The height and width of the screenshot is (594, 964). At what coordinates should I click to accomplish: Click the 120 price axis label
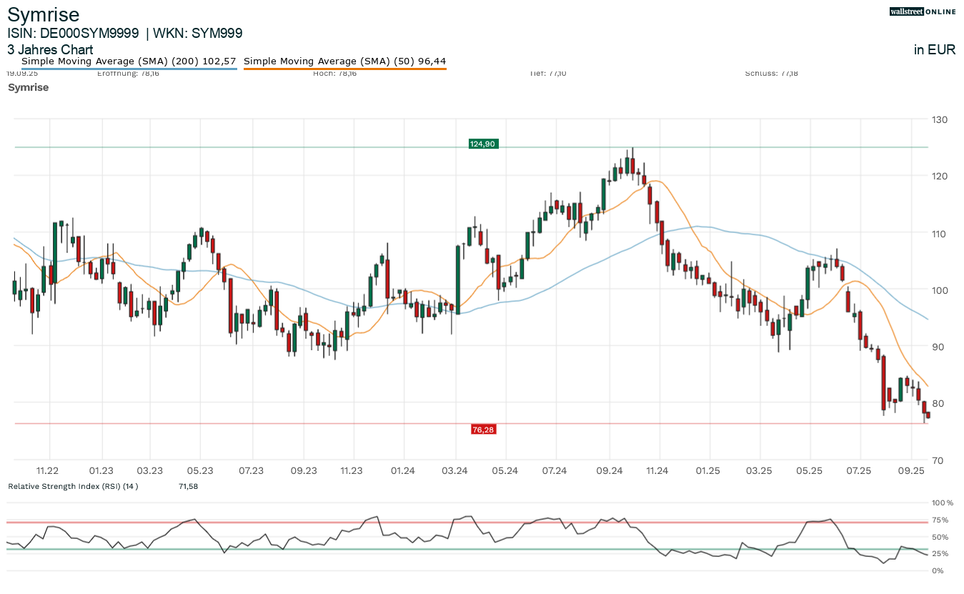click(x=939, y=176)
